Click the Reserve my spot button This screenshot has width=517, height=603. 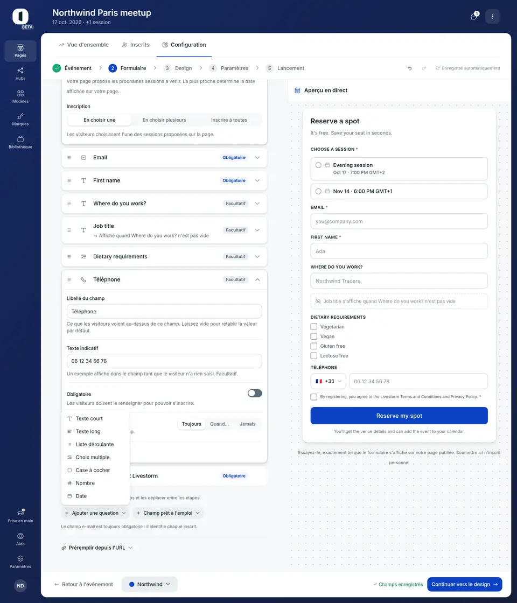point(399,416)
